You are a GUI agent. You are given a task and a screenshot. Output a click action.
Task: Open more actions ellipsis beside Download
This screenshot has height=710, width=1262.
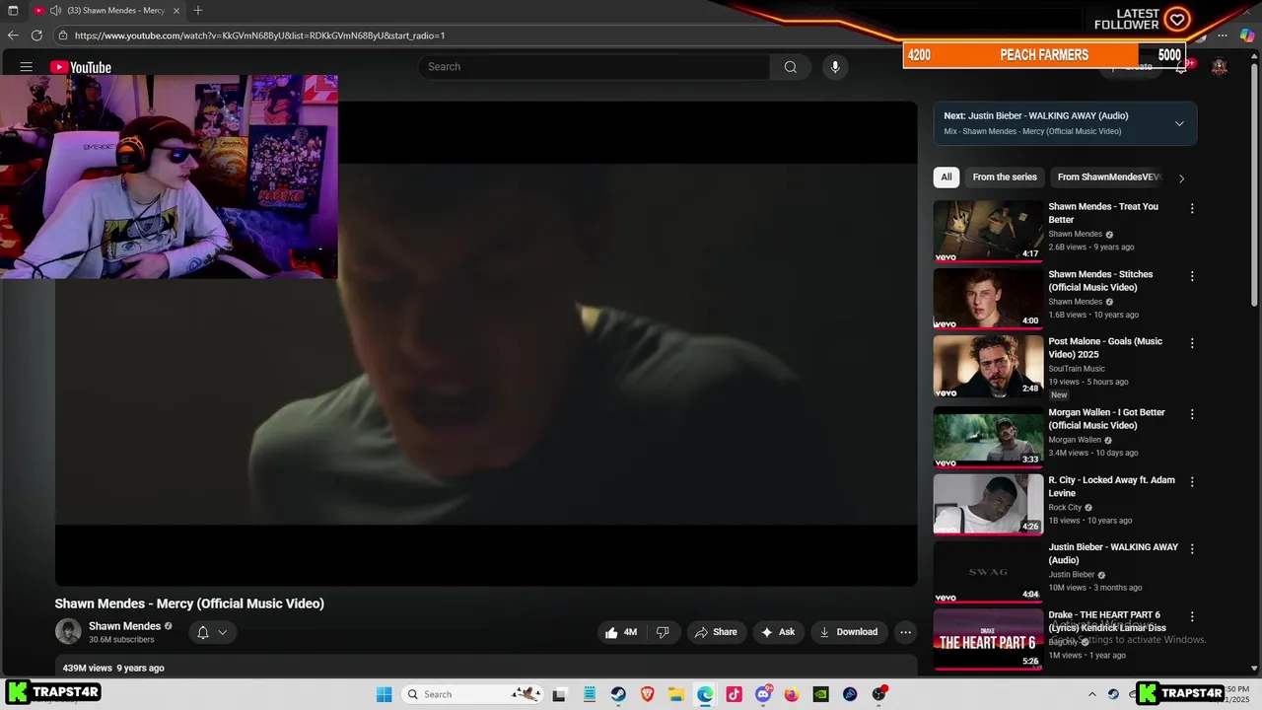(x=905, y=632)
